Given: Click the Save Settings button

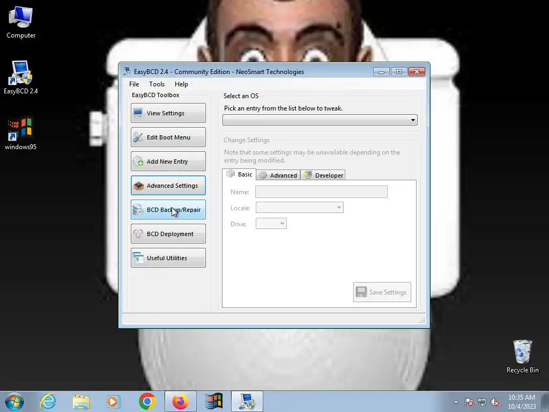Looking at the screenshot, I should click(x=382, y=292).
